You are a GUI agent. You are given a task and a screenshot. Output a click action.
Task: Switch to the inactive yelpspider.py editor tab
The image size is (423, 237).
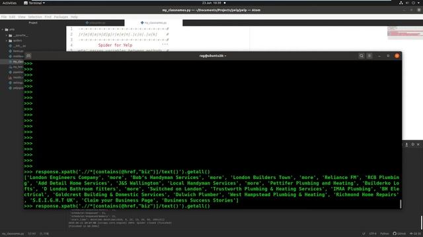click(95, 23)
